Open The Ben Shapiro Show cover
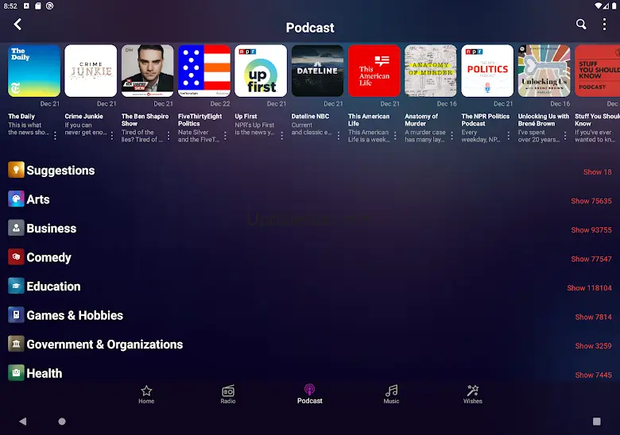The image size is (620, 435). pos(148,71)
